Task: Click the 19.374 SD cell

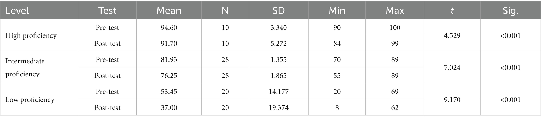Action: [x=278, y=107]
